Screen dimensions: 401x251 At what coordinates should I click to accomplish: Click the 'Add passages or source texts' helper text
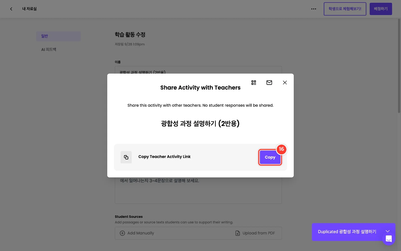tap(174, 222)
